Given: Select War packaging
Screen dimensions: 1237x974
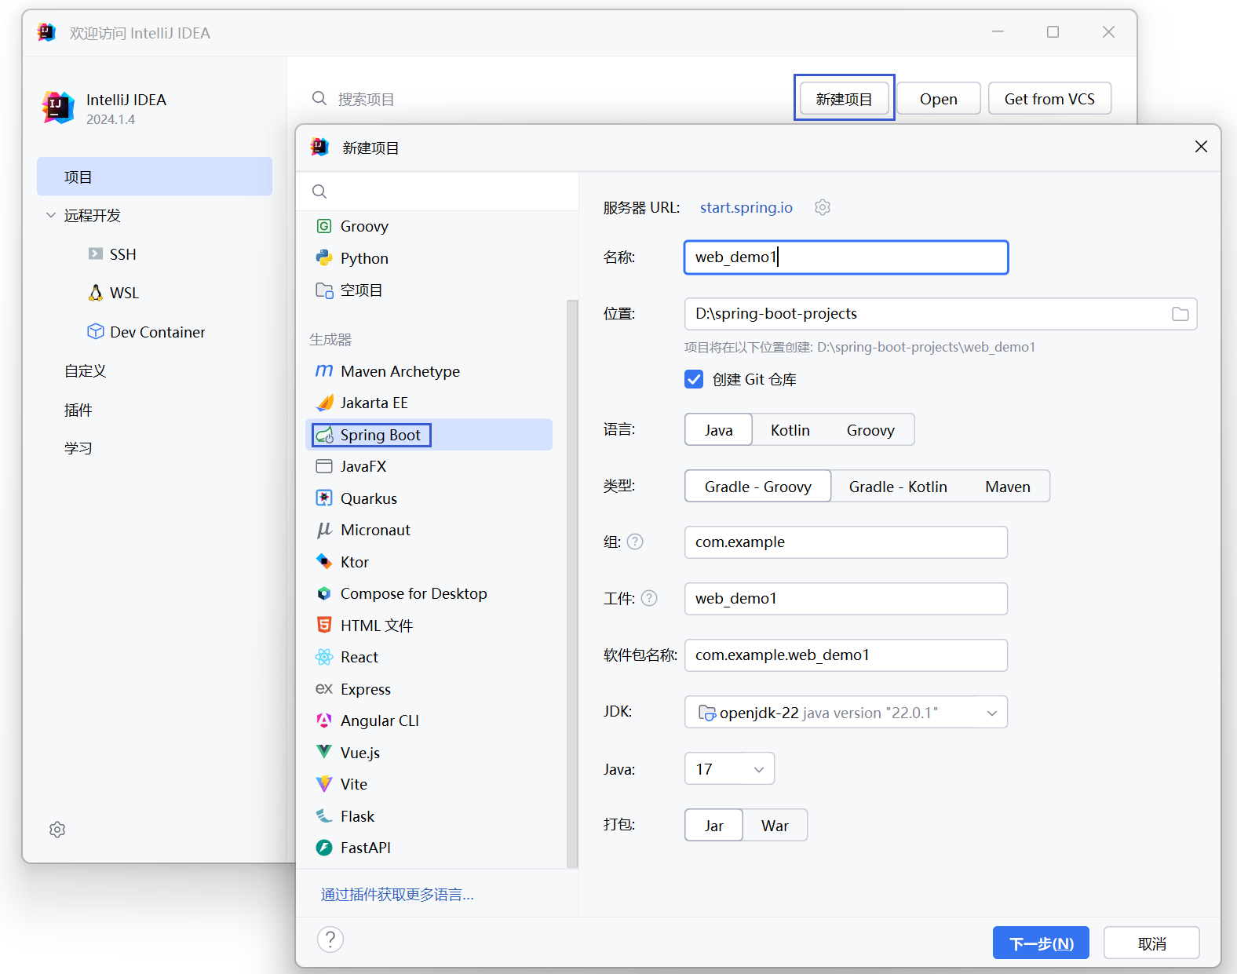Looking at the screenshot, I should click(x=775, y=826).
